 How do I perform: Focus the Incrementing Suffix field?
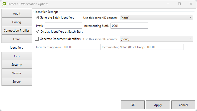(129, 26)
